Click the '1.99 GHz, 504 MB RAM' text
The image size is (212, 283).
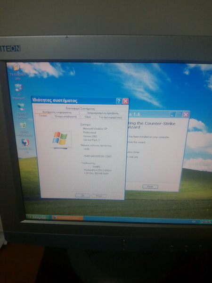pos(96,174)
